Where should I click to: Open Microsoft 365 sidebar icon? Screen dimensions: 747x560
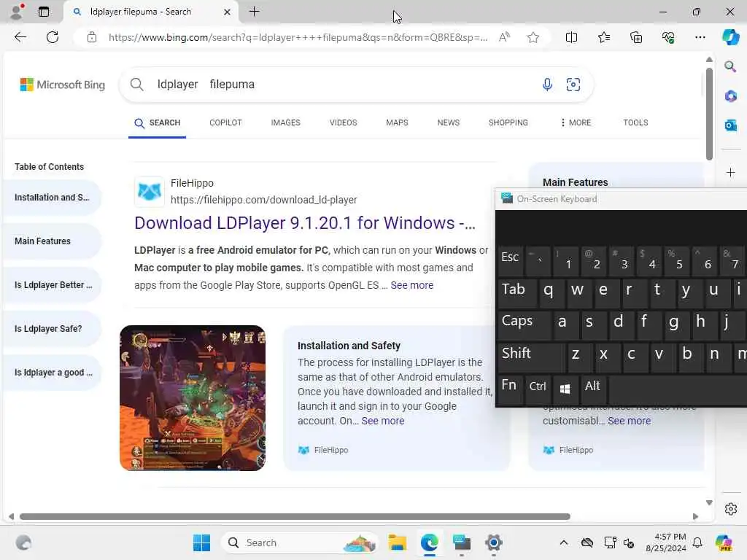coord(730,96)
